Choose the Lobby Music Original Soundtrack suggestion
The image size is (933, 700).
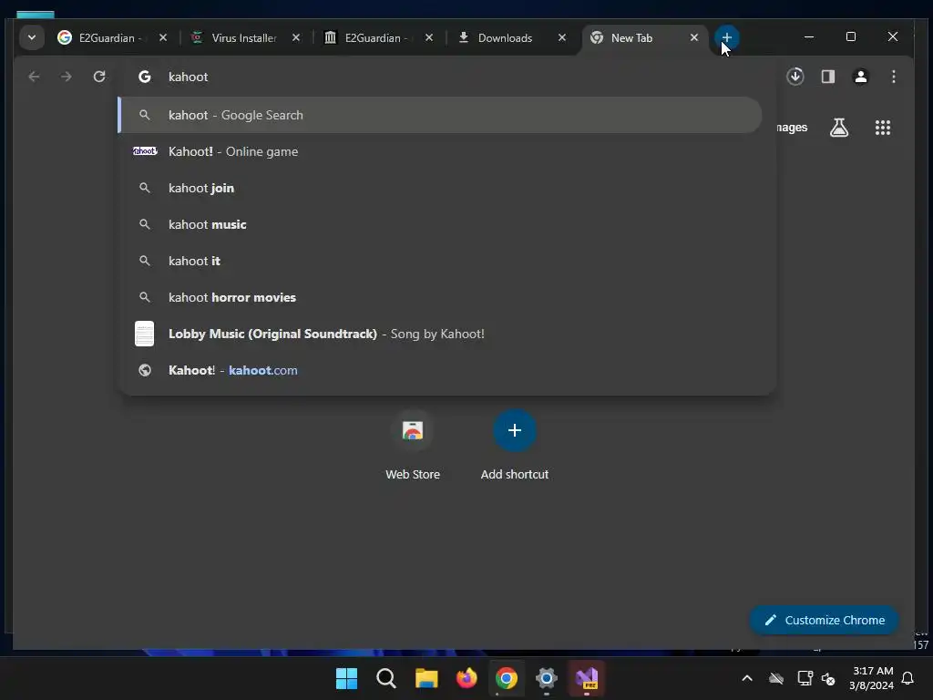pyautogui.click(x=440, y=334)
